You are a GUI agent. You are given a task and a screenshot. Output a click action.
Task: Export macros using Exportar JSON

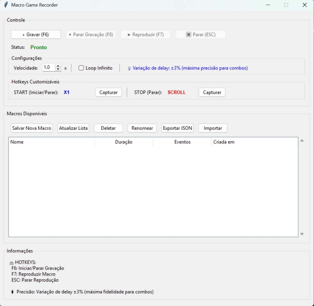(177, 128)
